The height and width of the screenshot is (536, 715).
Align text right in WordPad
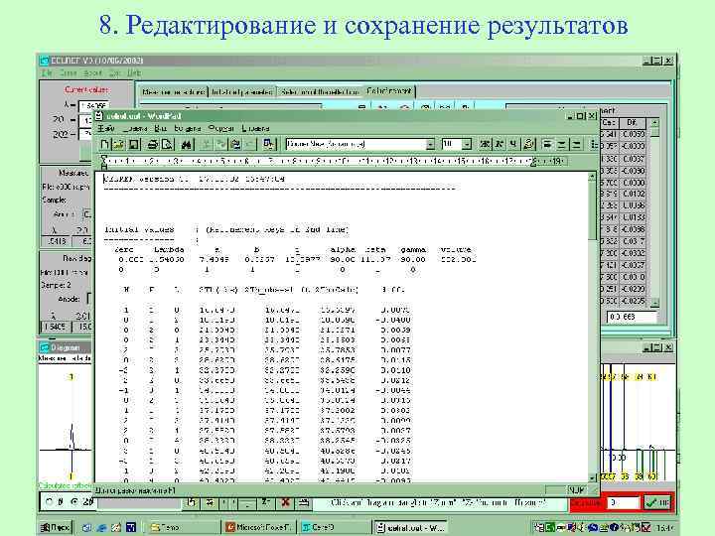pyautogui.click(x=576, y=145)
